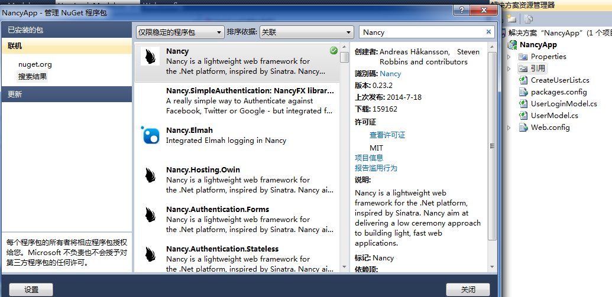This screenshot has height=297, width=612.
Task: Click the 关闭 button
Action: tap(468, 290)
